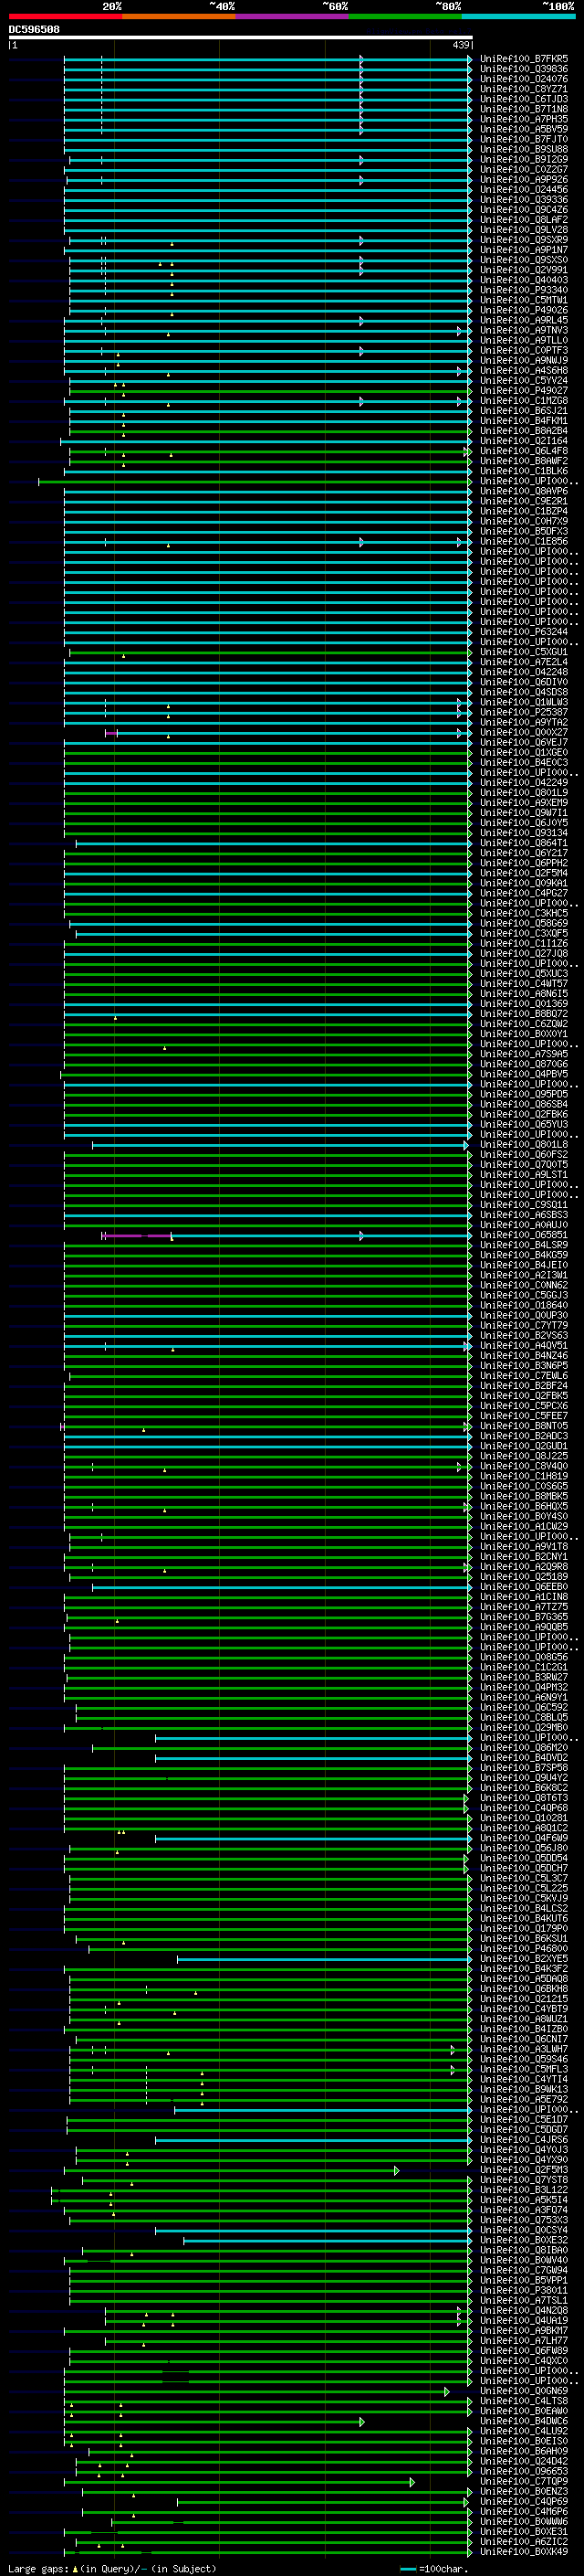
Task: Open hit UniRef100_C4JRS6
Action: pos(524,2139)
